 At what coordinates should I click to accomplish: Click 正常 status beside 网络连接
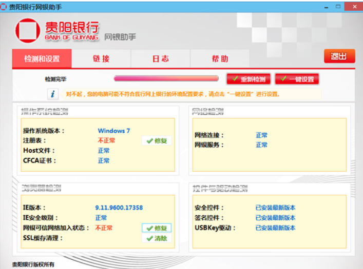[262, 135]
